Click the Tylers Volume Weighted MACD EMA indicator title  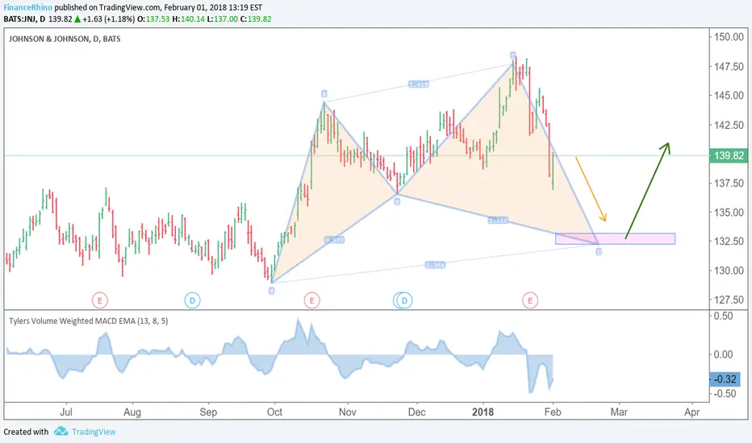[x=88, y=321]
